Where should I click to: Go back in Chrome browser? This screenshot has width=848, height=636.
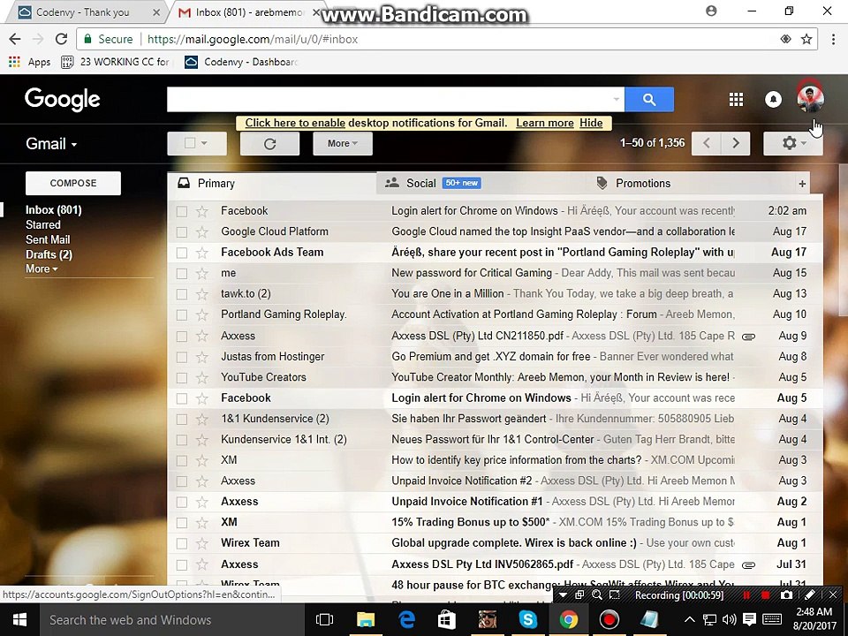pos(15,39)
